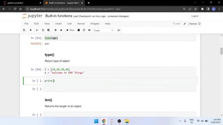Interrupt the kernel with stop icon

(79, 30)
